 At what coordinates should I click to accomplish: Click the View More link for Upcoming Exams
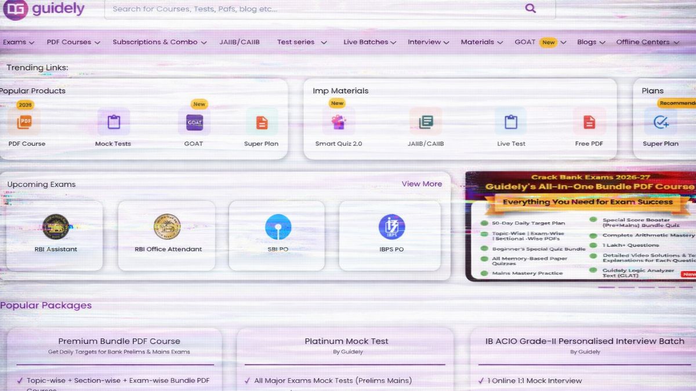tap(422, 184)
